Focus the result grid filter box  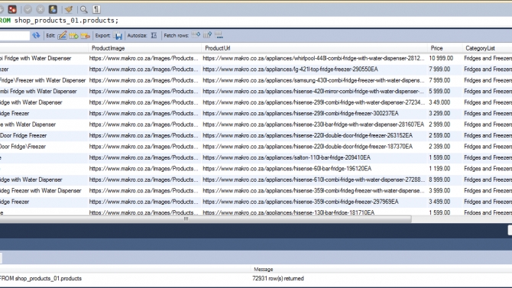click(15, 35)
